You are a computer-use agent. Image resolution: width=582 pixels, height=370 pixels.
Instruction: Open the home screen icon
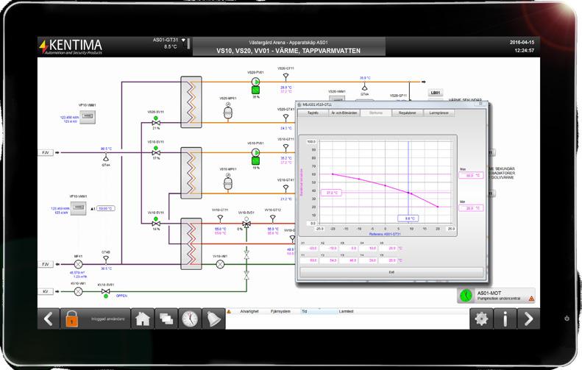click(143, 319)
